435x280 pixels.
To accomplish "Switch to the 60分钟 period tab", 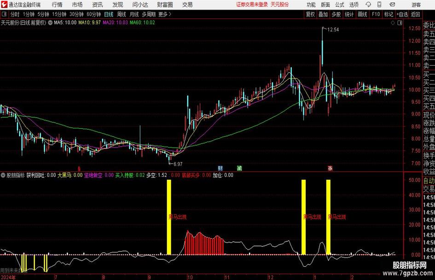I will coord(93,14).
